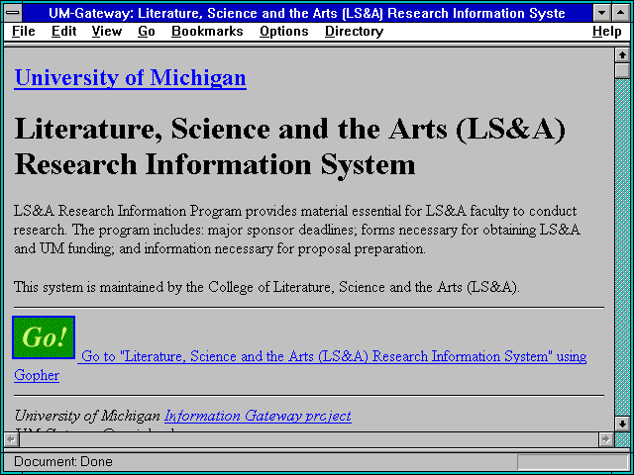The height and width of the screenshot is (475, 634).
Task: Maximize the window with title bar up arrow
Action: (620, 13)
